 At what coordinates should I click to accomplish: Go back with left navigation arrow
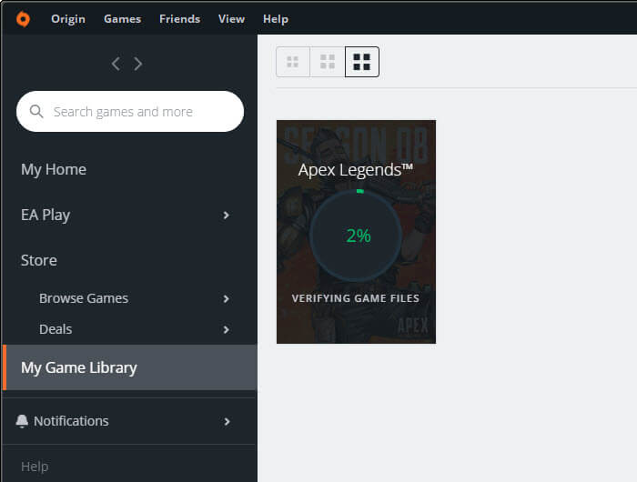[116, 64]
